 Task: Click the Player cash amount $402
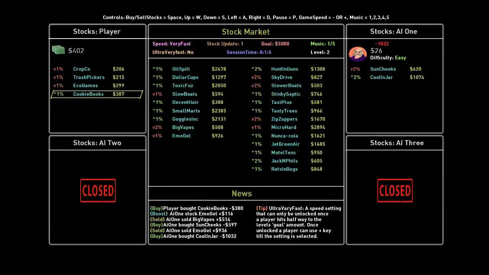(x=76, y=50)
